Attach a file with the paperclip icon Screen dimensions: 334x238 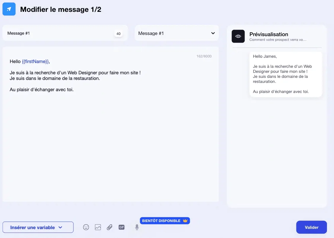[110, 227]
